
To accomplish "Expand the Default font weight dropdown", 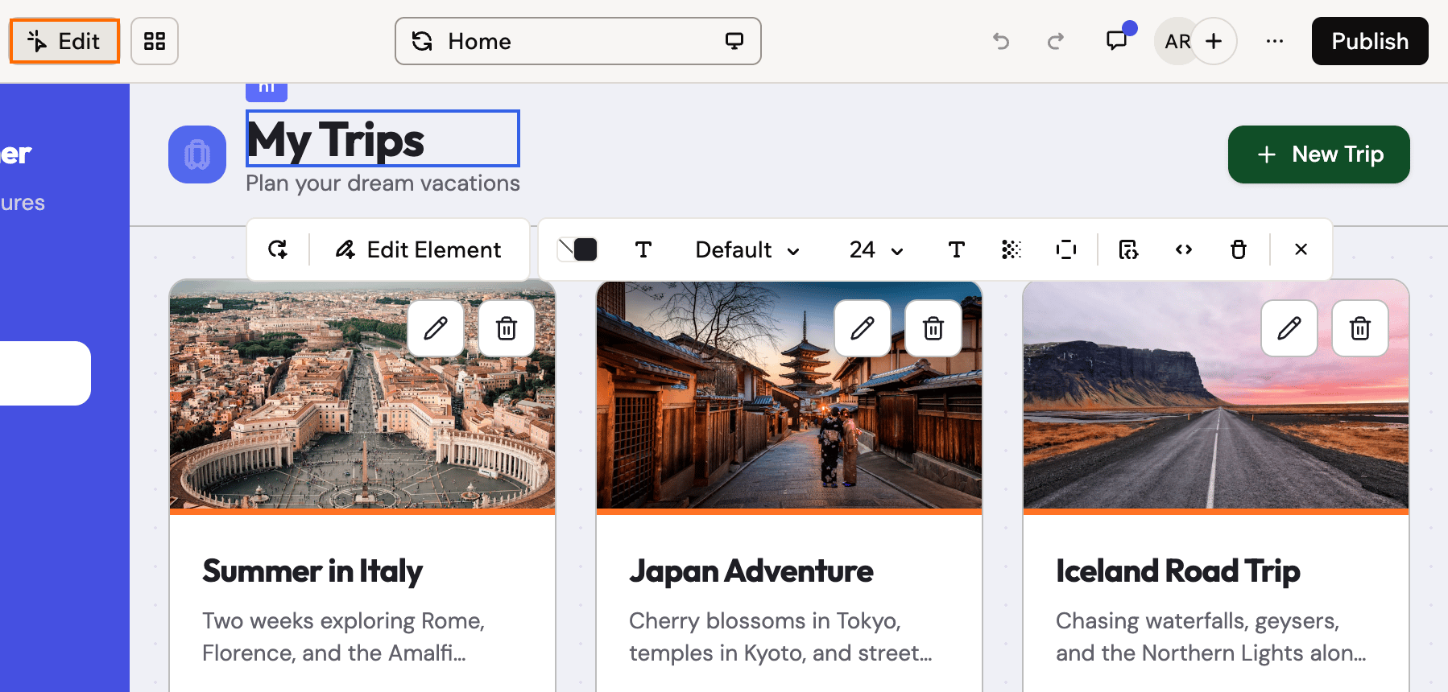I will pos(747,249).
